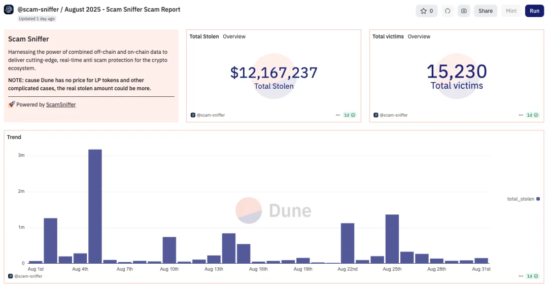This screenshot has width=548, height=285.
Task: Open three-dot menu on Total Stolen panel
Action: pyautogui.click(x=338, y=115)
